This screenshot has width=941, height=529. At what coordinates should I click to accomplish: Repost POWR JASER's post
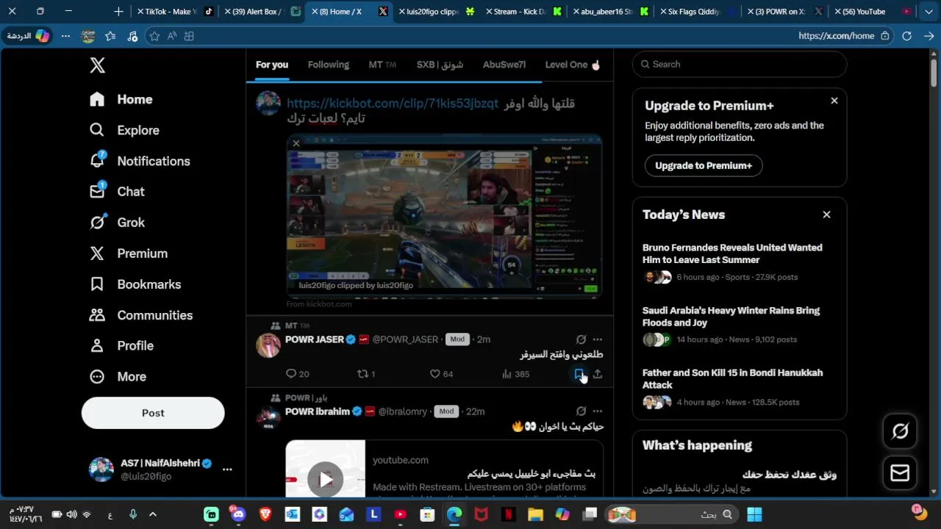coord(366,374)
